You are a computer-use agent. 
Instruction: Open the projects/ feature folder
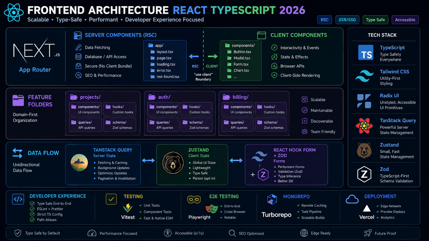click(x=85, y=97)
